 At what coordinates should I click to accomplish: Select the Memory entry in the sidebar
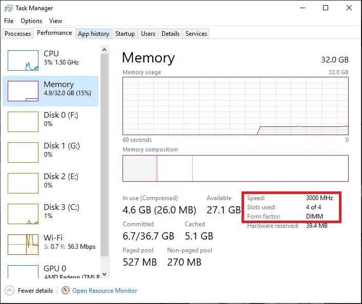pos(50,91)
